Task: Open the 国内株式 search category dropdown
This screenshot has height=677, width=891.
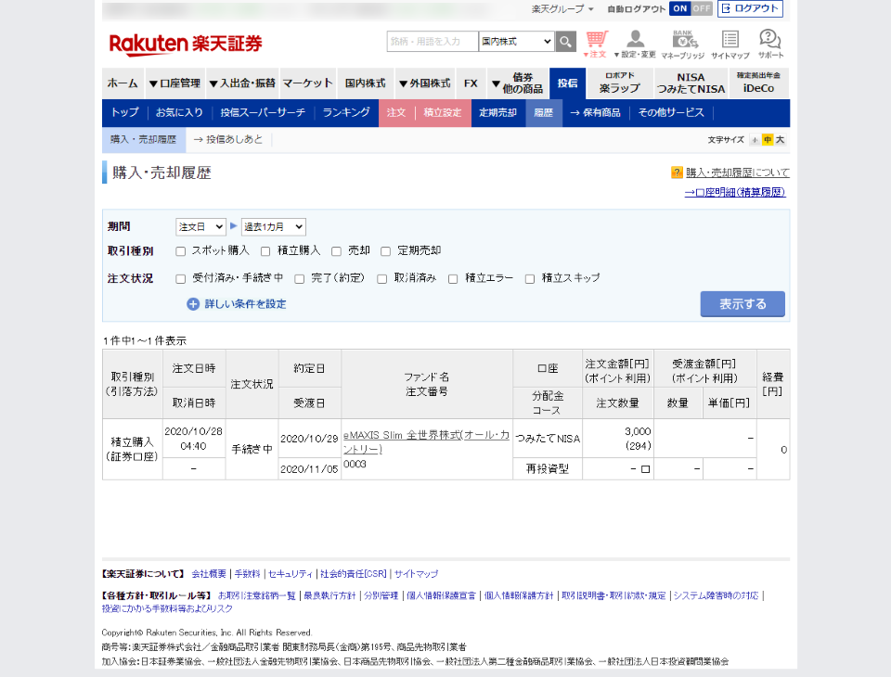Action: tap(516, 42)
